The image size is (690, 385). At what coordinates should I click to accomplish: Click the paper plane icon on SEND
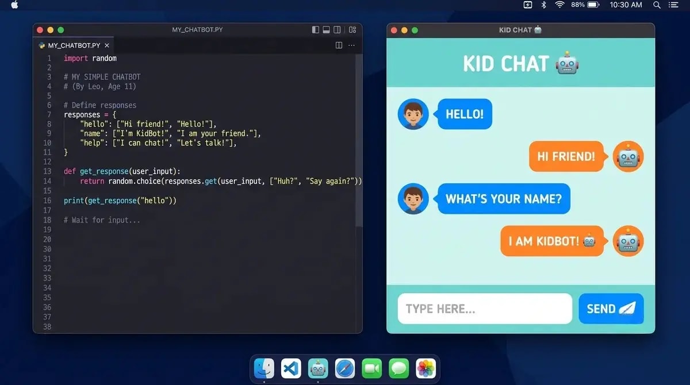627,308
